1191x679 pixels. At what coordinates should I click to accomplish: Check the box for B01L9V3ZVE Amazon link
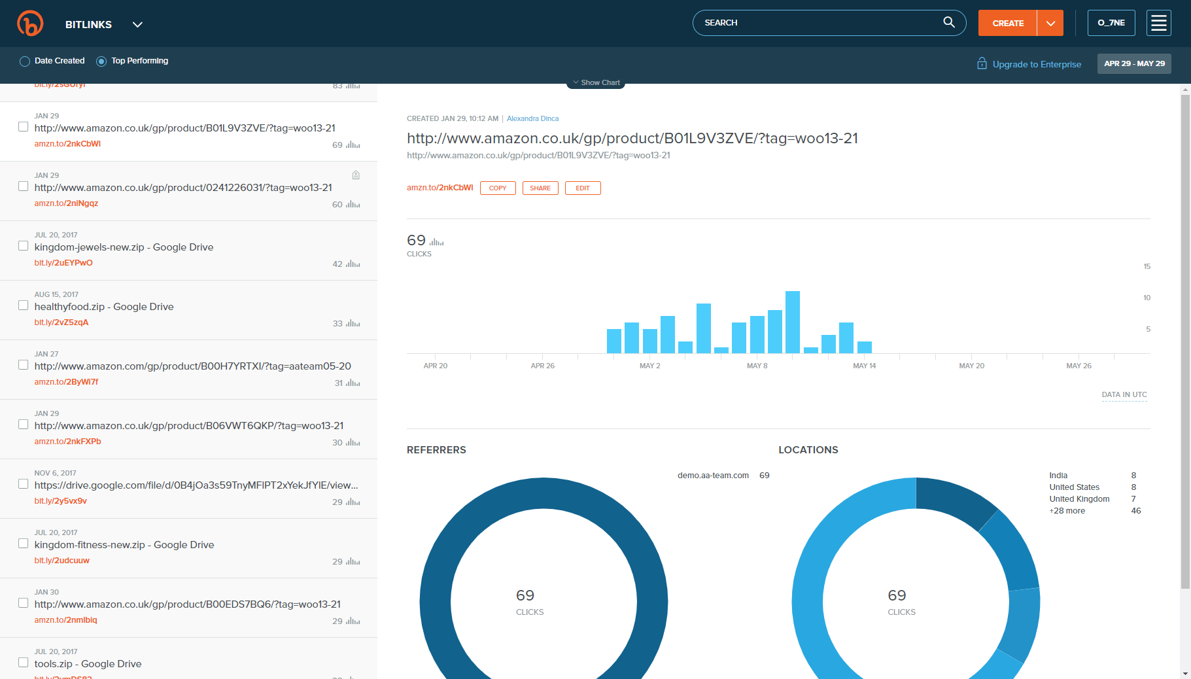(x=23, y=126)
